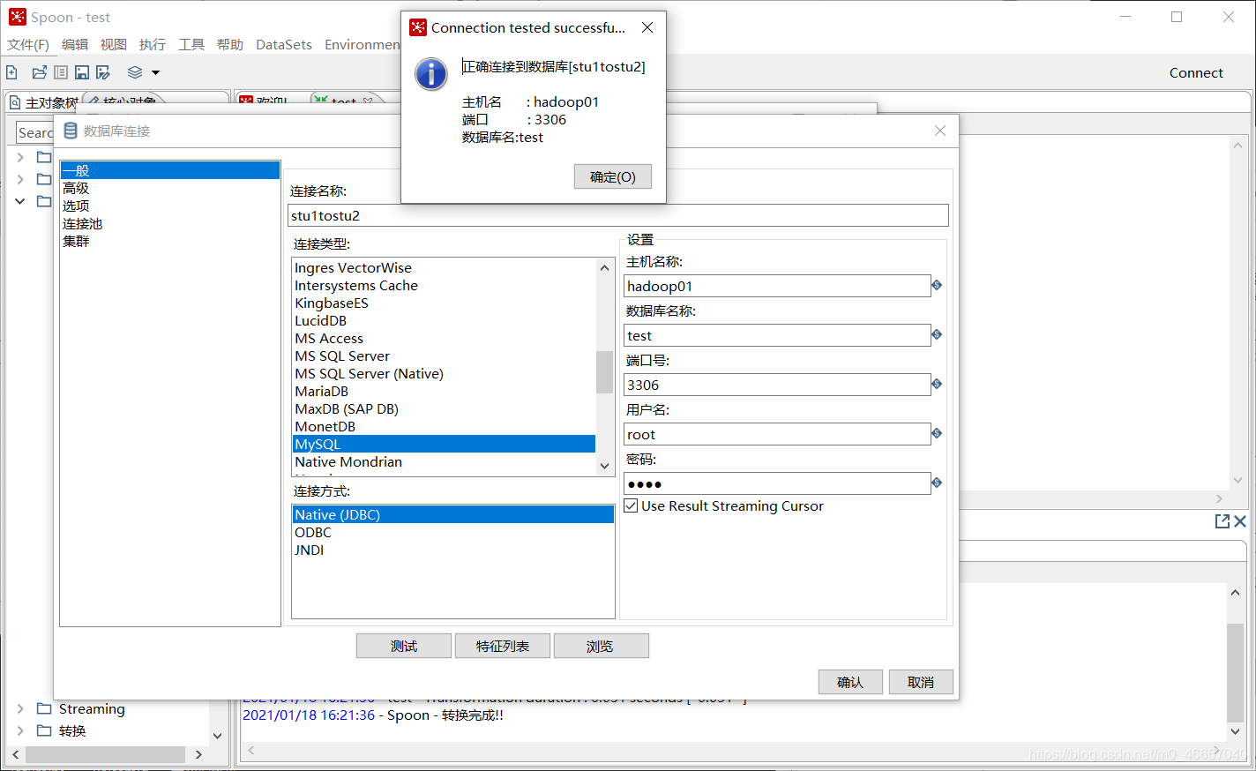Click the 转换 folder icon in tree
Viewport: 1256px width, 771px height.
coord(44,730)
